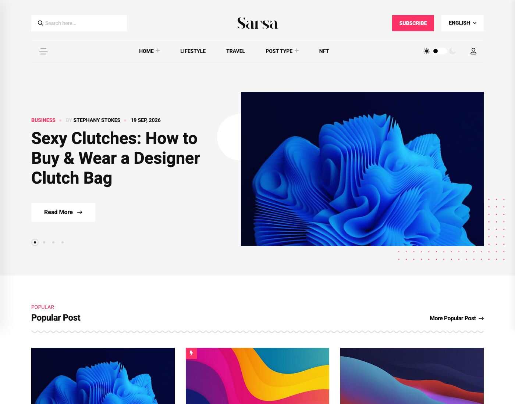Open the Travel menu item
The image size is (515, 404).
235,51
